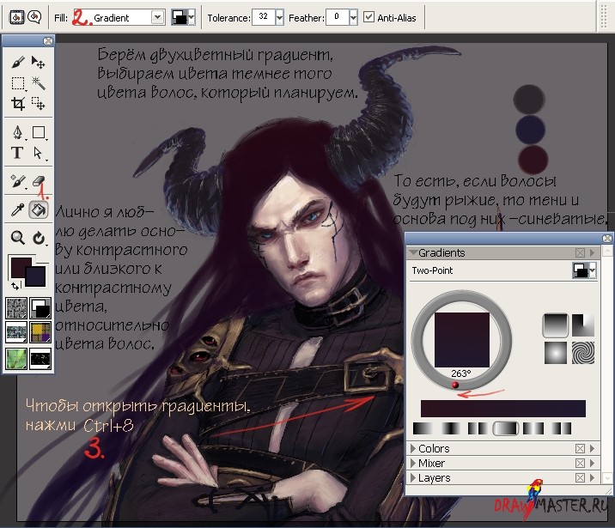Open the Paper selector in toolbox
The width and height of the screenshot is (615, 528).
(16, 308)
